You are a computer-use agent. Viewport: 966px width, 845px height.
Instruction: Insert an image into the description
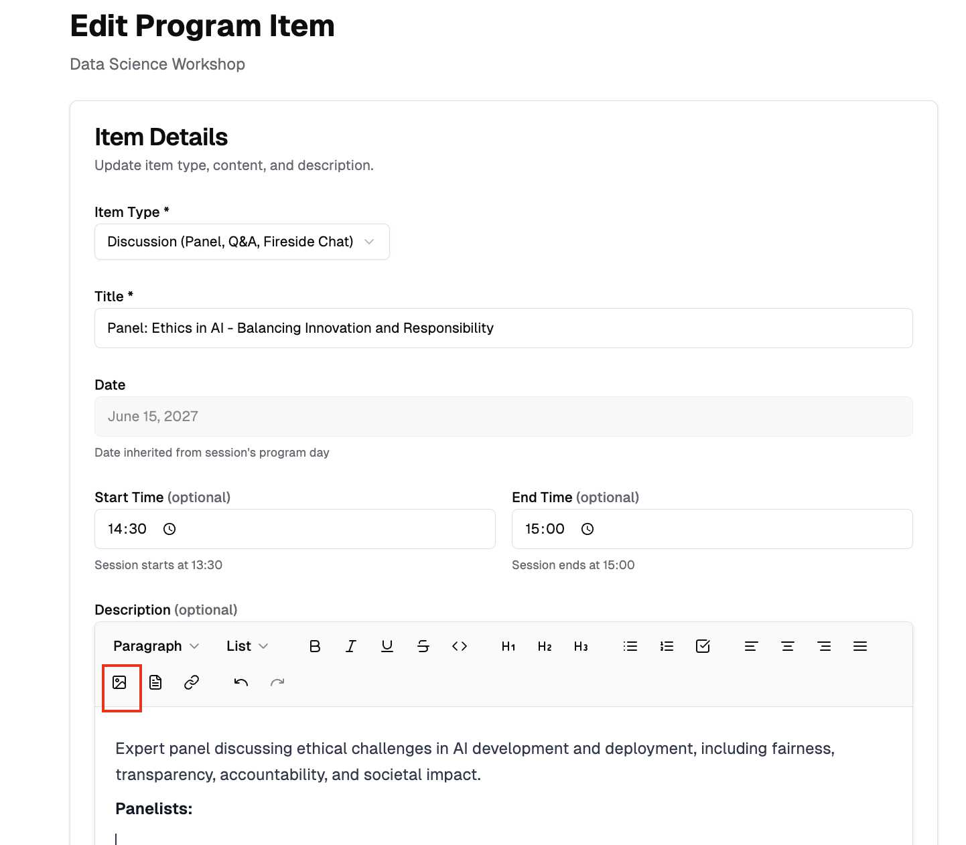click(120, 682)
